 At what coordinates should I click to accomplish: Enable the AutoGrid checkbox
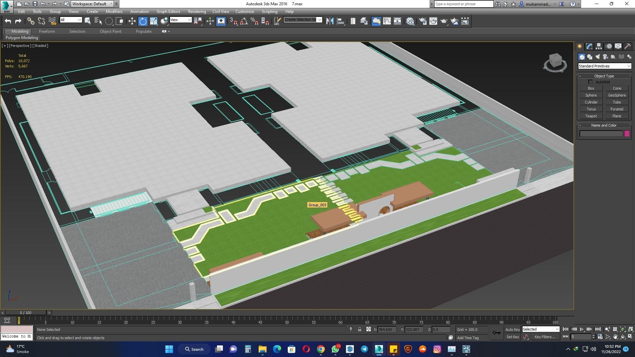pyautogui.click(x=591, y=82)
